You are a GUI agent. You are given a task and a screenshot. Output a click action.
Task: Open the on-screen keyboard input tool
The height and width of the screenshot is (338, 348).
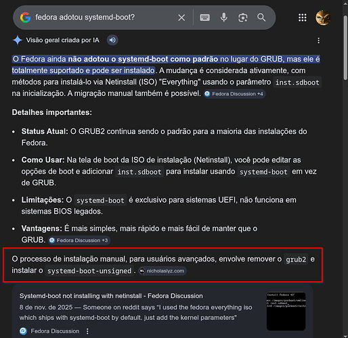click(204, 18)
